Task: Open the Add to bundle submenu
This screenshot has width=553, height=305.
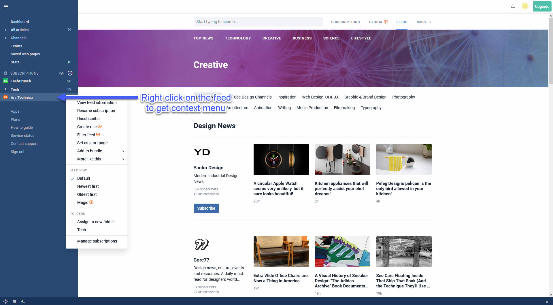Action: coord(90,151)
